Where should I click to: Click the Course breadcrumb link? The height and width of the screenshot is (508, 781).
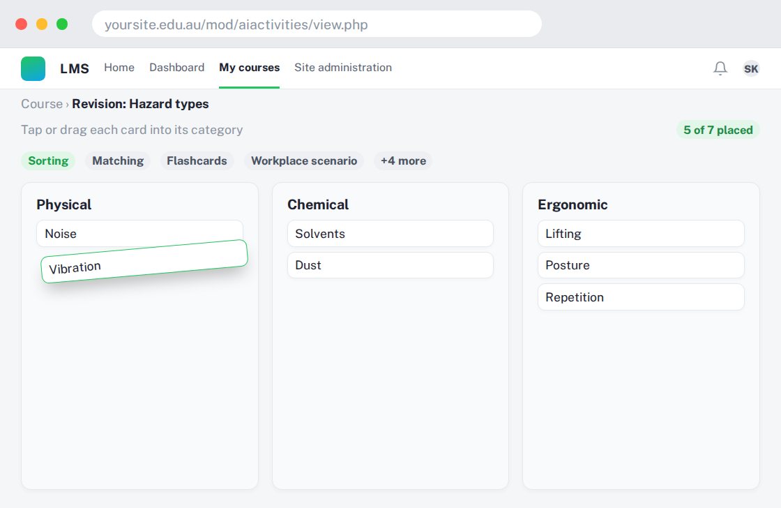tap(42, 104)
